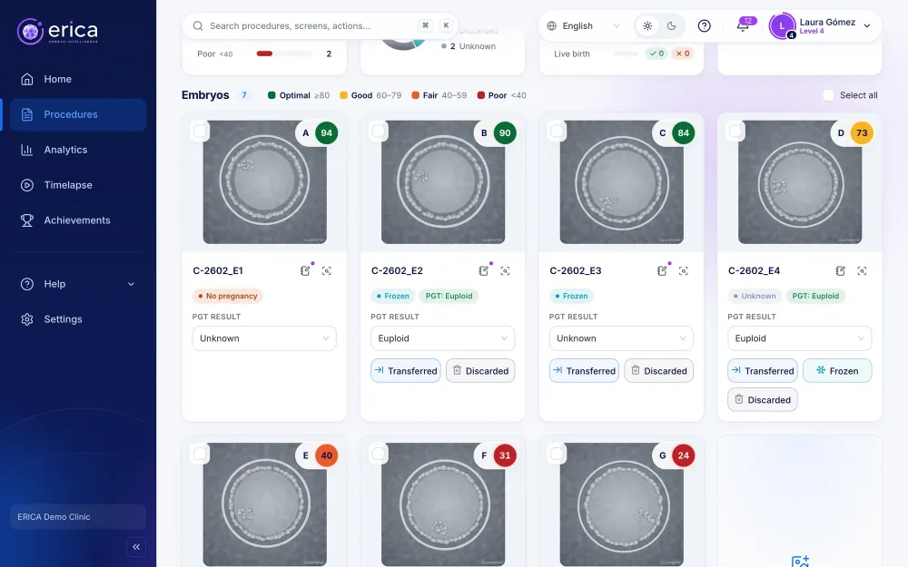Click the globe language icon
Viewport: 908px width, 567px height.
pos(552,26)
